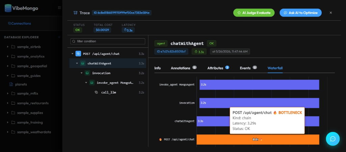Click the POST /api/agent/chat span icon
This screenshot has height=152, width=346.
tap(78, 54)
